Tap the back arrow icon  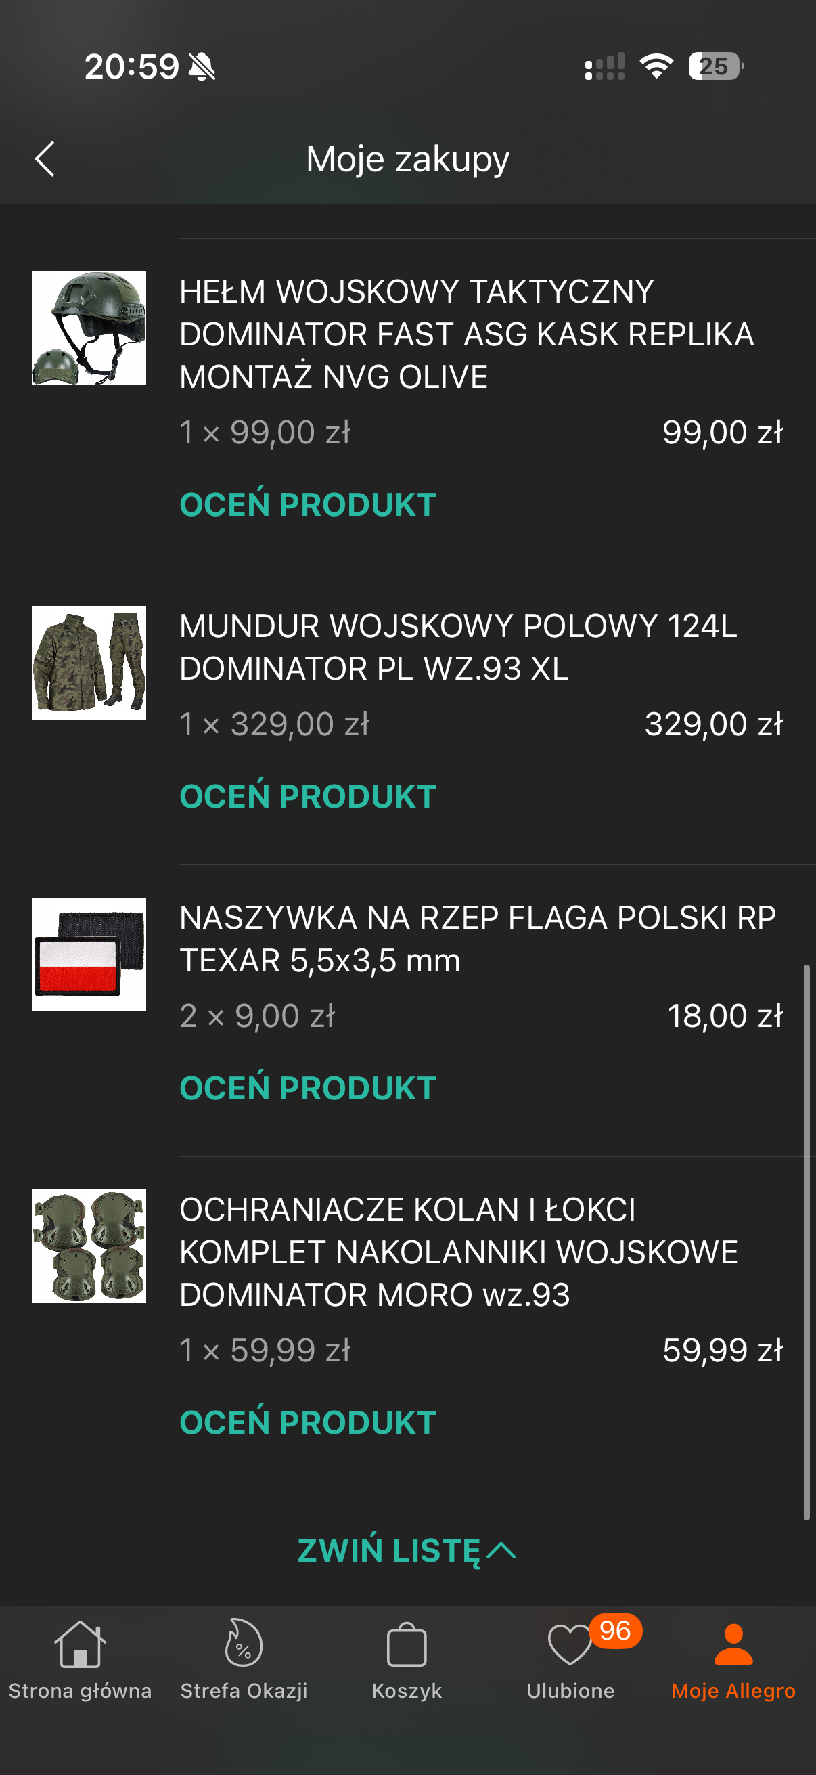[x=45, y=159]
